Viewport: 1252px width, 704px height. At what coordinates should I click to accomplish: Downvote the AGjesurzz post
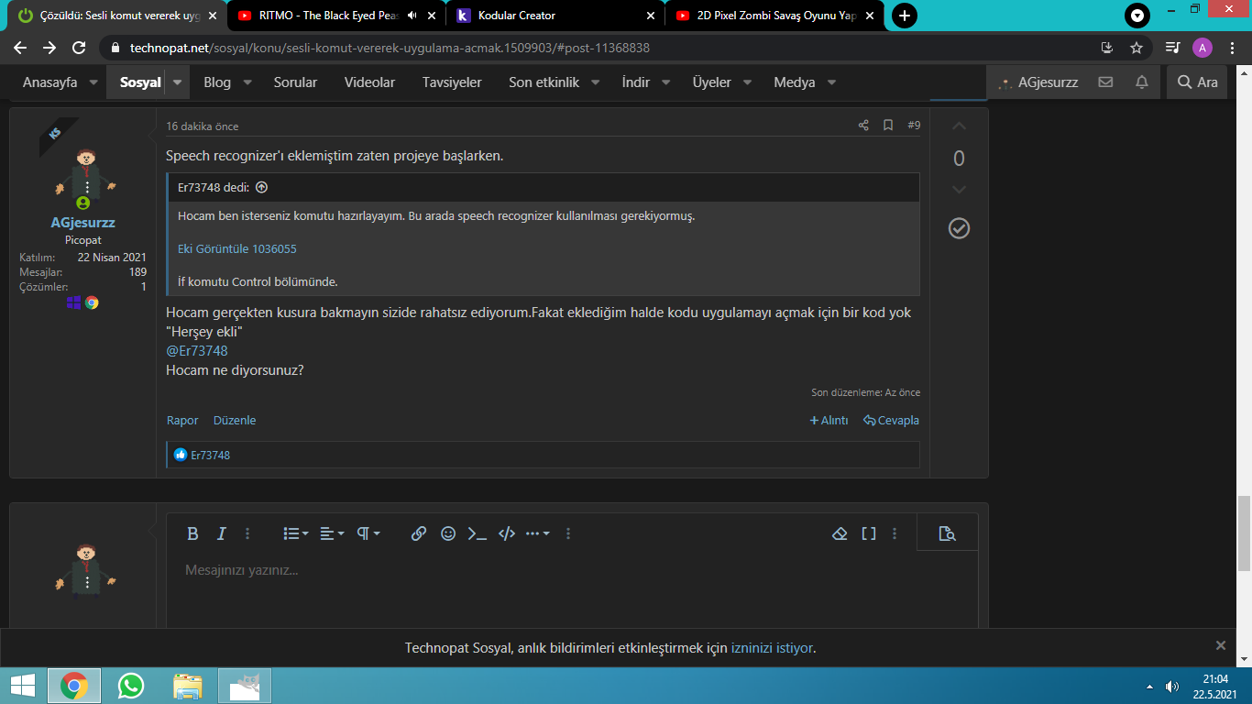tap(959, 190)
